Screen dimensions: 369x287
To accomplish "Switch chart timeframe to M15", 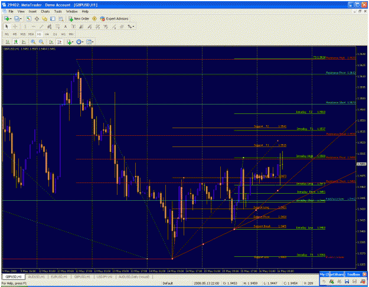I will (23, 34).
